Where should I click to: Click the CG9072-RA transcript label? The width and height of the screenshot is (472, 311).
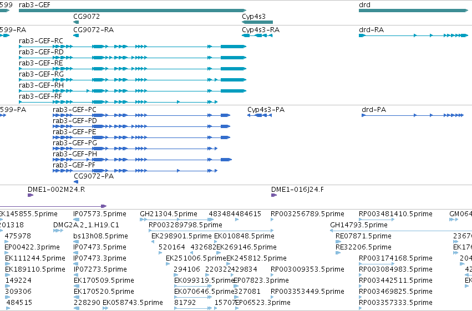pos(93,30)
